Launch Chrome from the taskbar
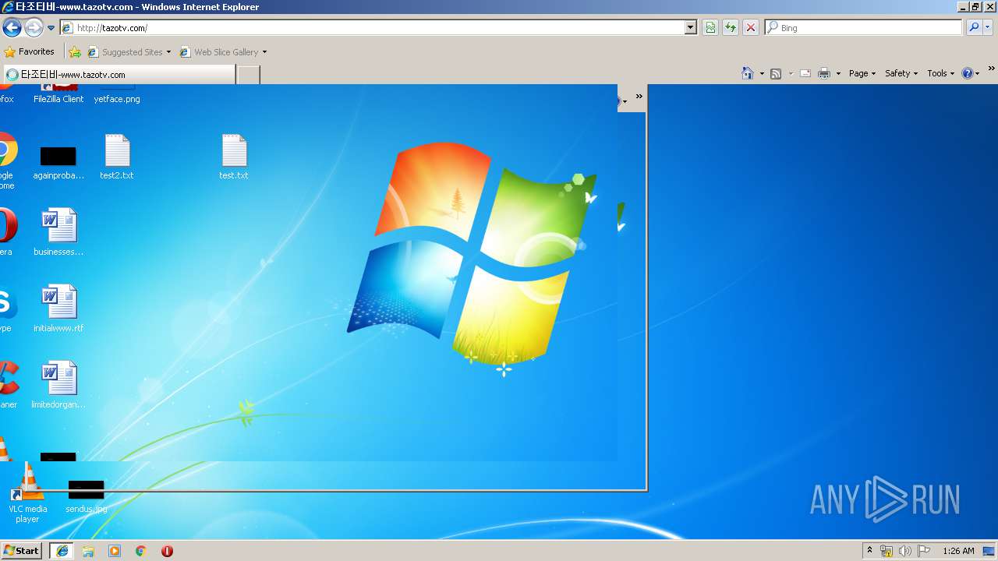The width and height of the screenshot is (998, 561). click(x=141, y=551)
